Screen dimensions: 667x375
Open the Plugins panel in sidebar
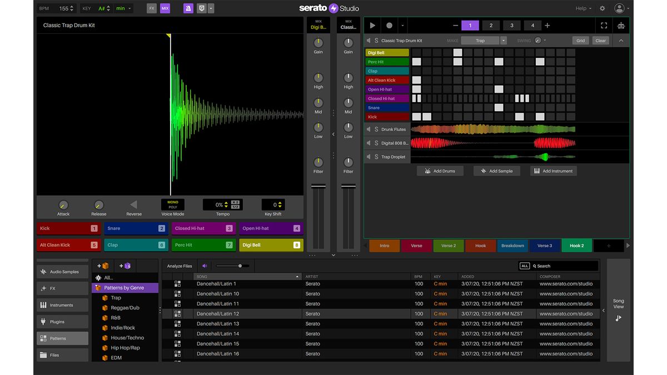[62, 321]
